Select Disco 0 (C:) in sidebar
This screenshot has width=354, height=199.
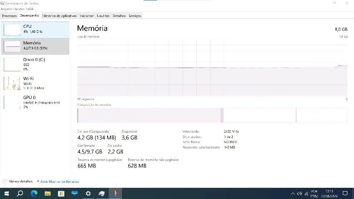(35, 64)
